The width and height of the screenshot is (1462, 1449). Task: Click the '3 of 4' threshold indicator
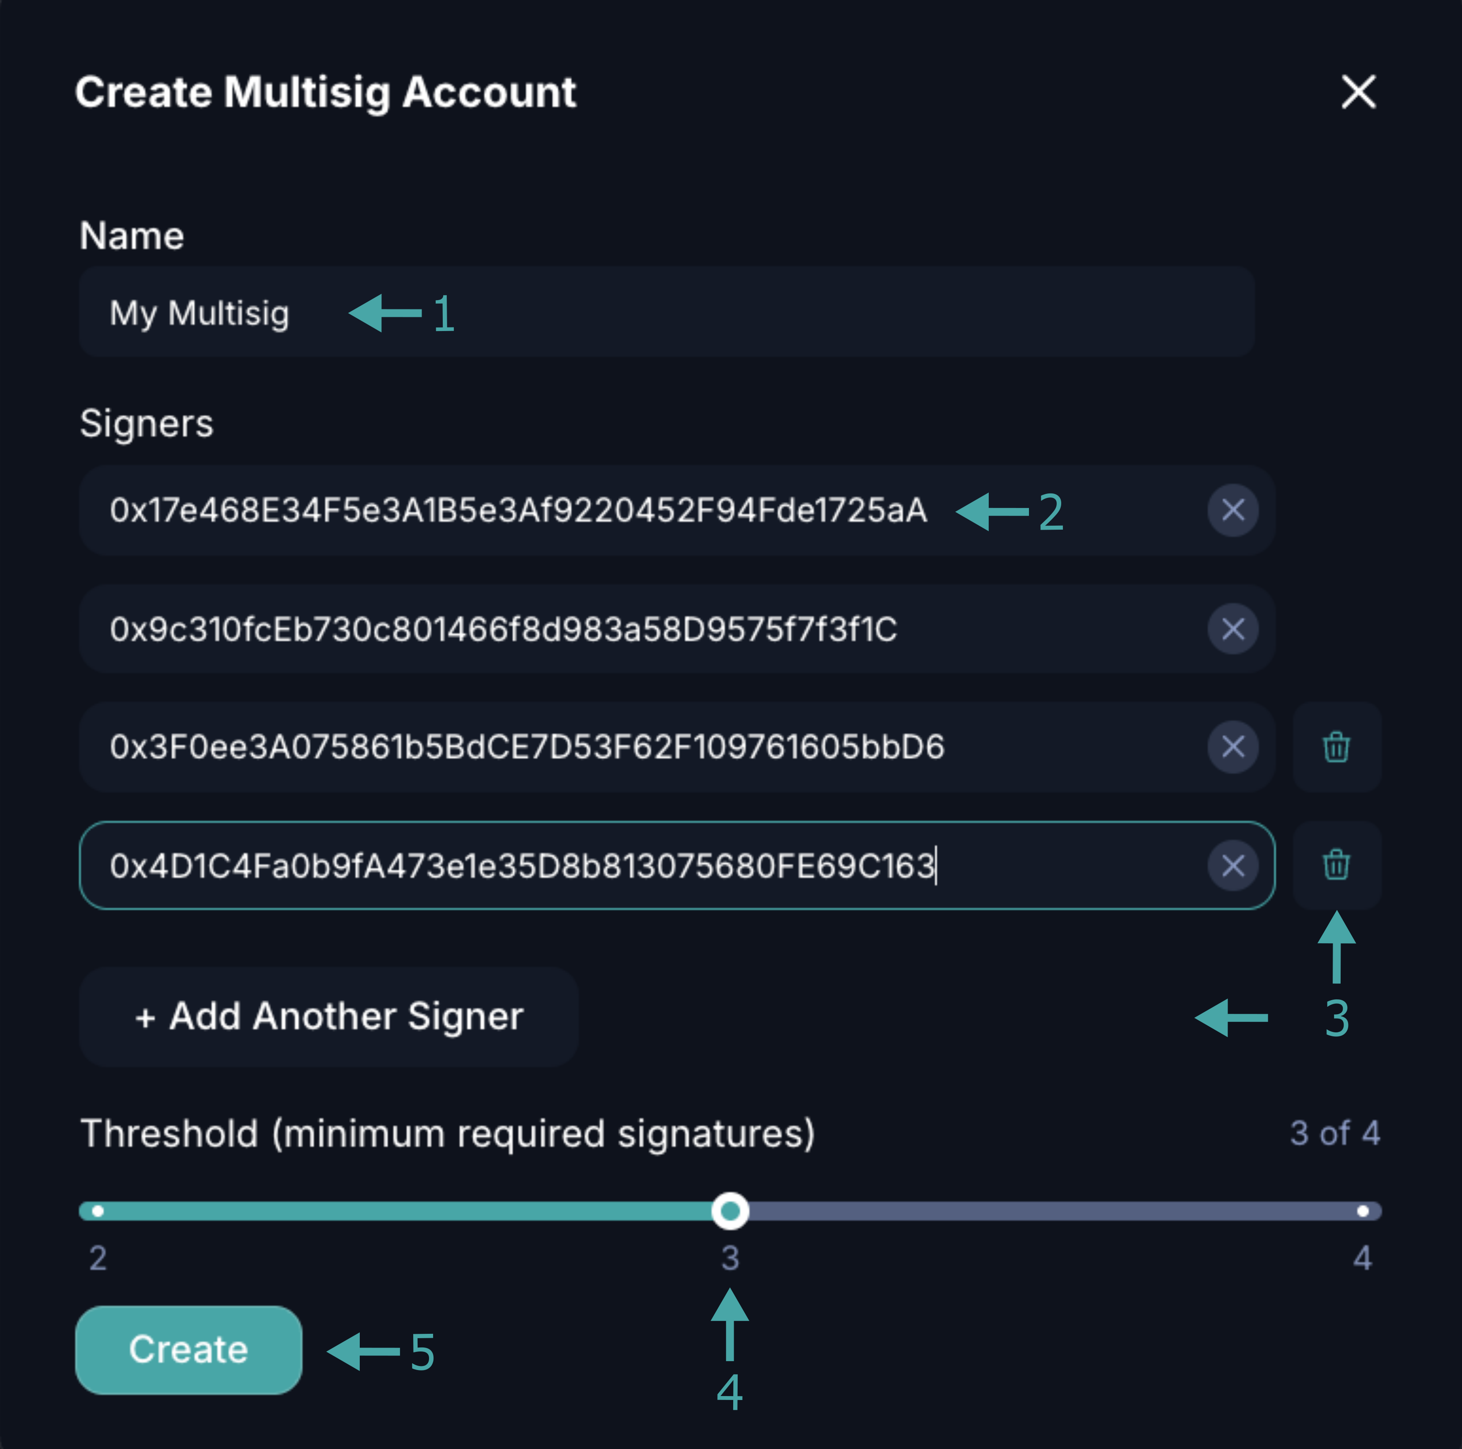tap(1334, 1133)
